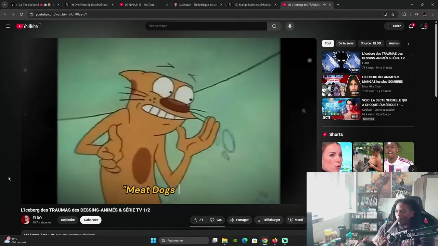Click the #trauma hashtag in description
The image size is (438, 246).
[x=62, y=235]
